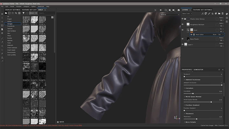Switch to Texture Set Settings tab
This screenshot has height=129, width=229.
tap(202, 10)
